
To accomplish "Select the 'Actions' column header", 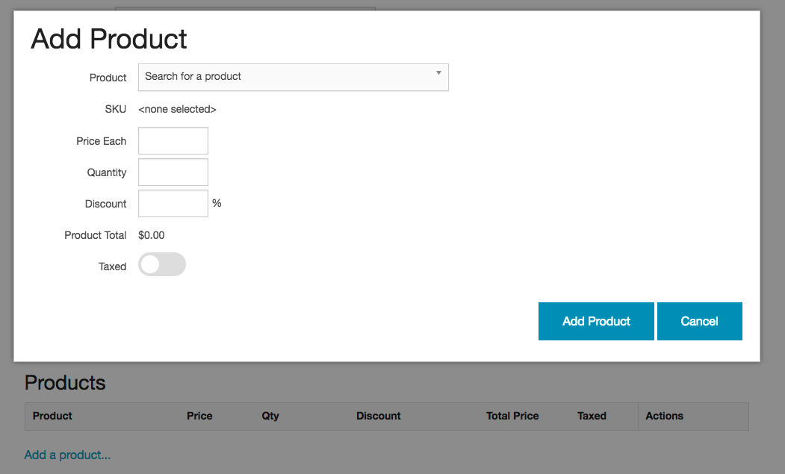I will point(664,416).
